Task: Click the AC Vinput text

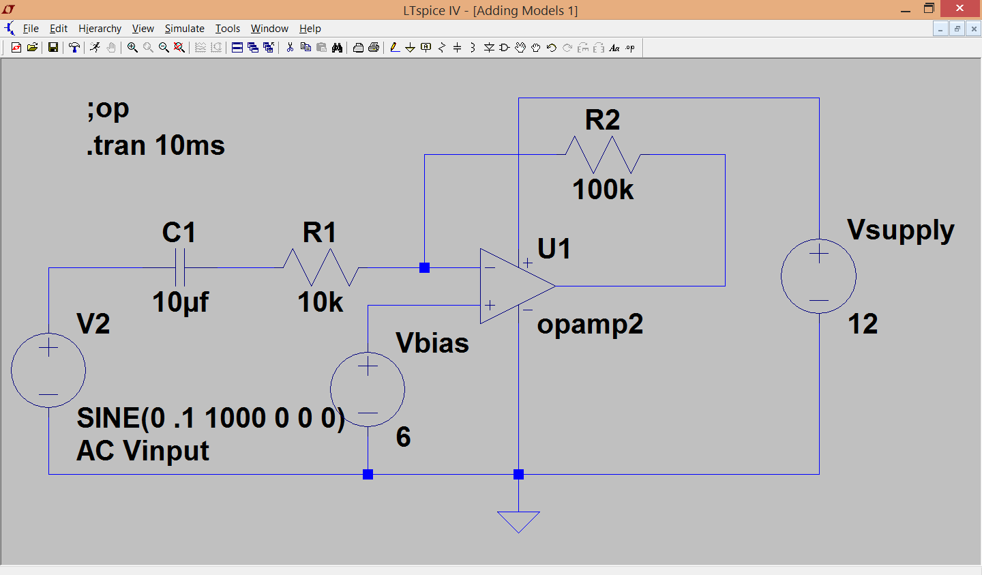Action: [143, 452]
